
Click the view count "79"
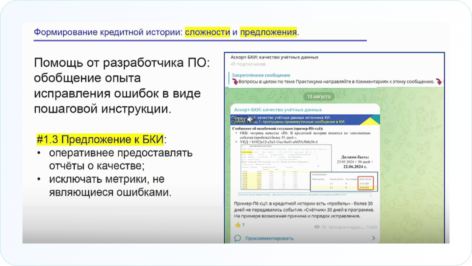(324, 227)
